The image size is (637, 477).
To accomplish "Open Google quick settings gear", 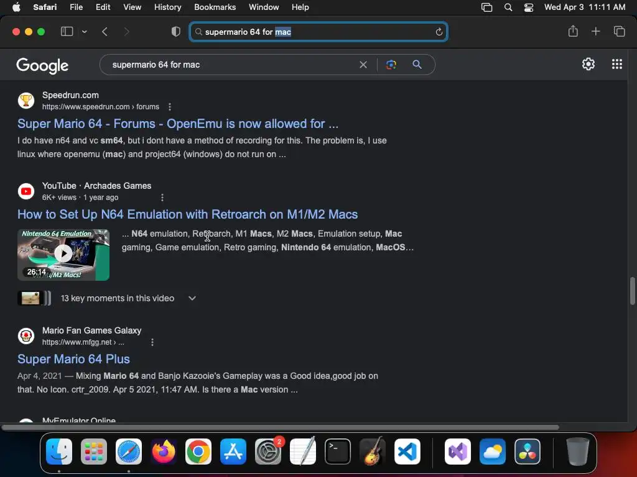I will pos(588,64).
